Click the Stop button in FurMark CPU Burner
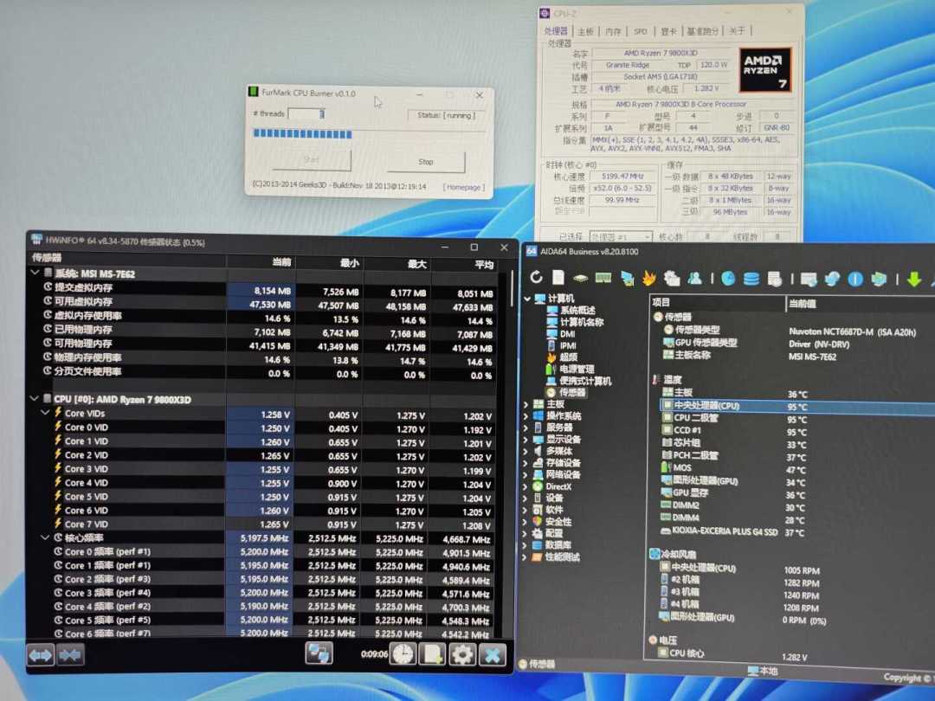This screenshot has width=935, height=701. click(x=426, y=162)
